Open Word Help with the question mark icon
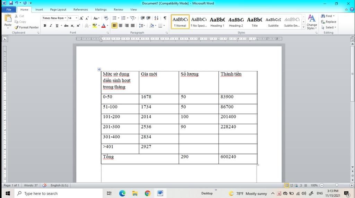Screen dimensions: 355x198 point(352,9)
